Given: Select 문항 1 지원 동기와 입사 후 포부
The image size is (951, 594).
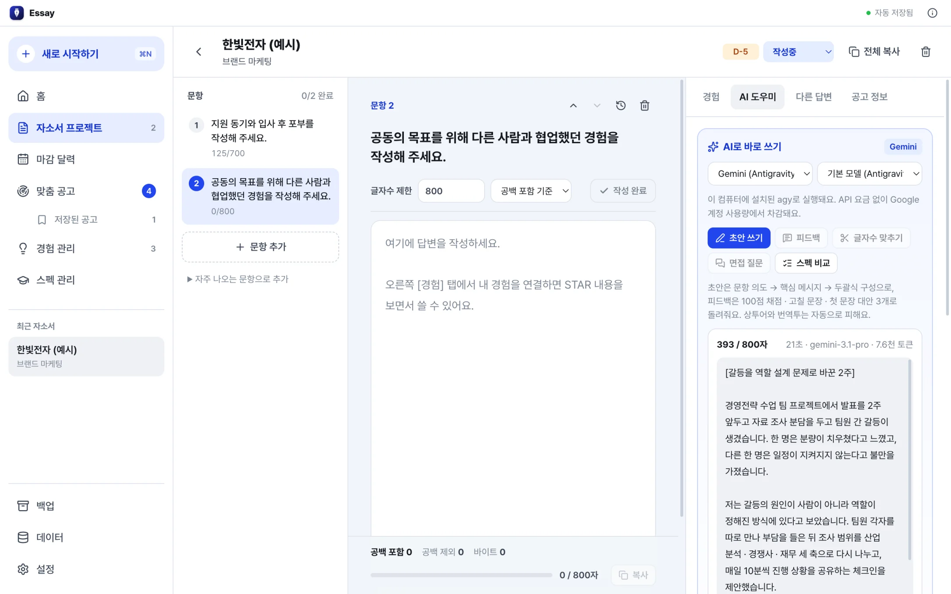Looking at the screenshot, I should (260, 138).
